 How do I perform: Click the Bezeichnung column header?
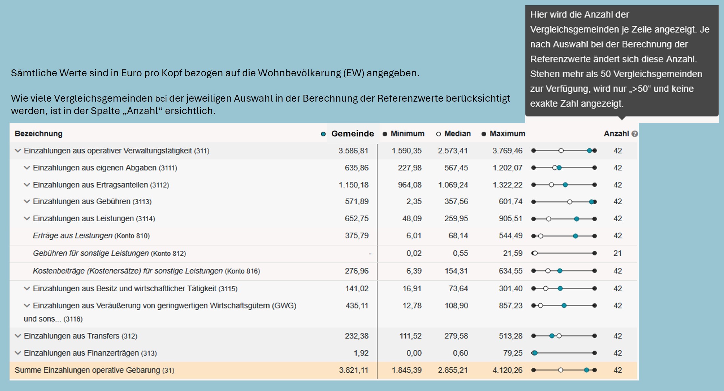[x=39, y=134]
